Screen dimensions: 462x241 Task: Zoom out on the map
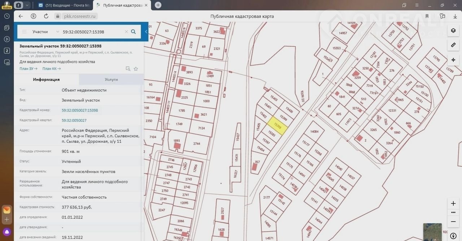tap(453, 222)
